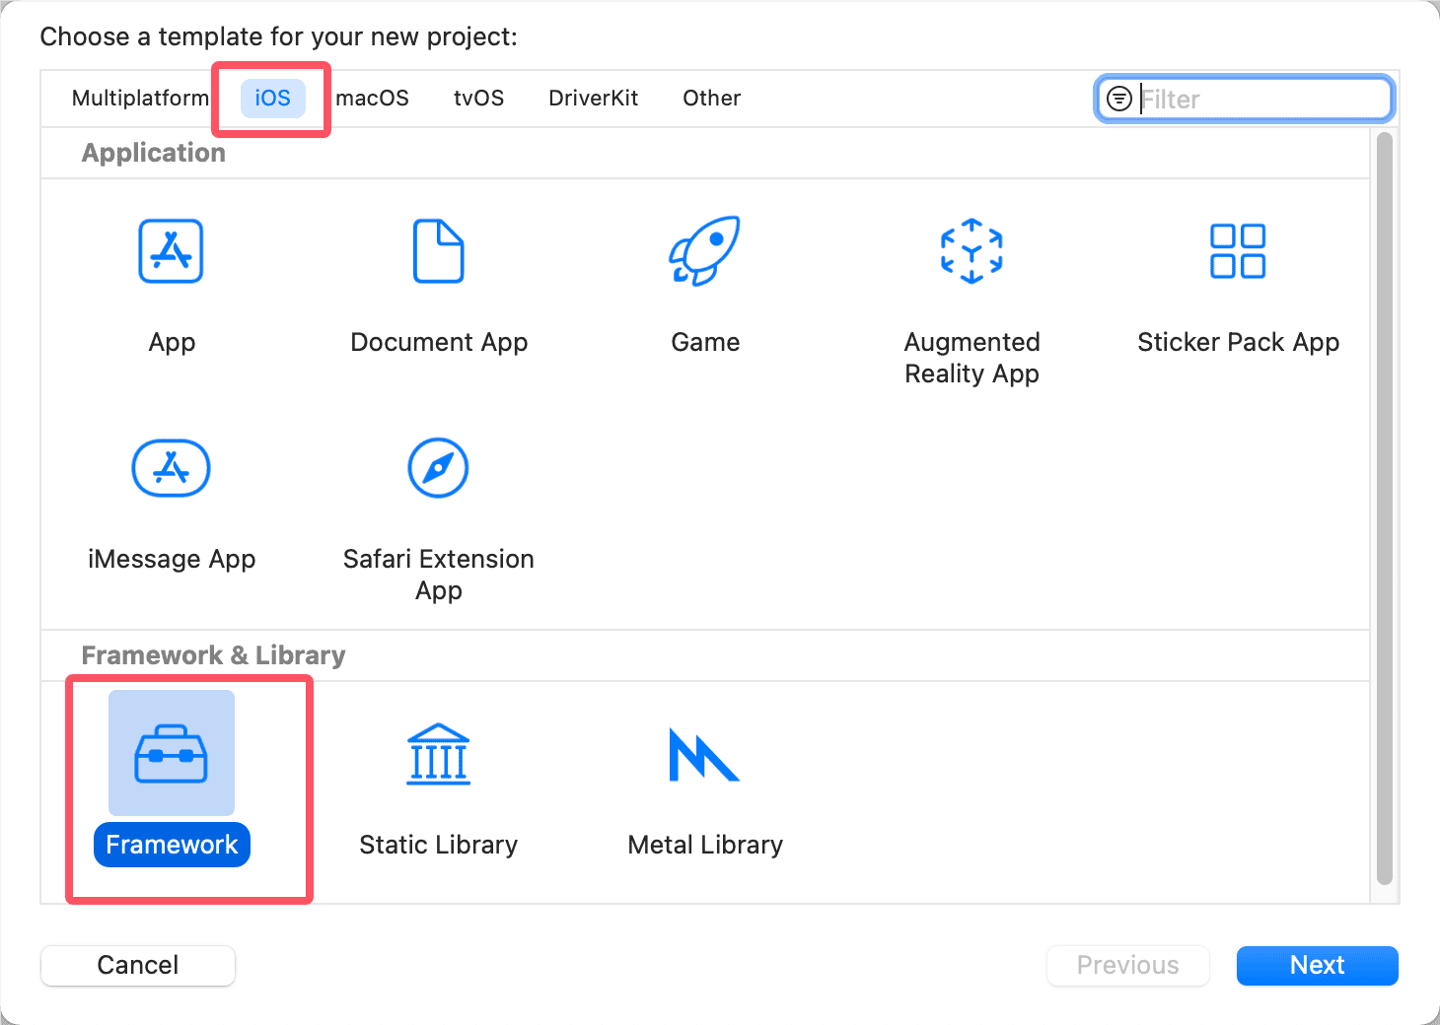1440x1025 pixels.
Task: Show the Other templates tab
Action: coord(711,99)
